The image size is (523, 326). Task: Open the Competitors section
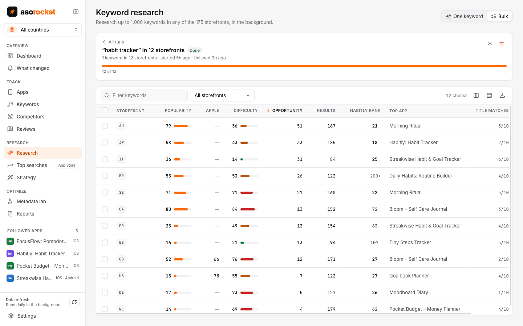pyautogui.click(x=43, y=117)
